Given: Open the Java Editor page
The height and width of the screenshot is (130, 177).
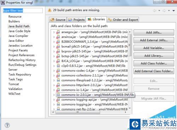Looking at the screenshot, I should point(16,41).
